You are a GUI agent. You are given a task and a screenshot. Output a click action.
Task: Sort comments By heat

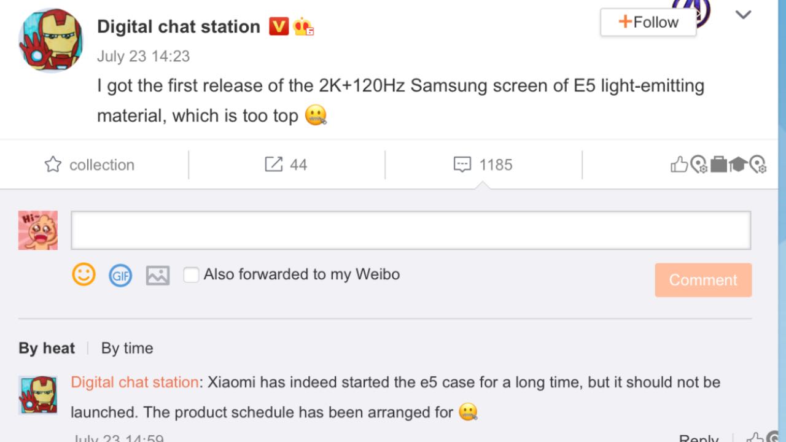pos(47,348)
